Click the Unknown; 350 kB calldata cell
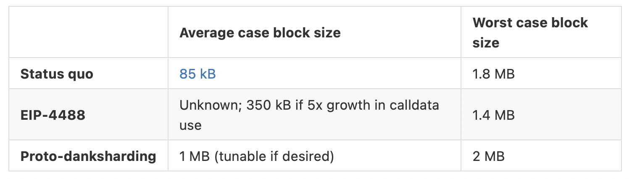This screenshot has width=632, height=179. (309, 115)
